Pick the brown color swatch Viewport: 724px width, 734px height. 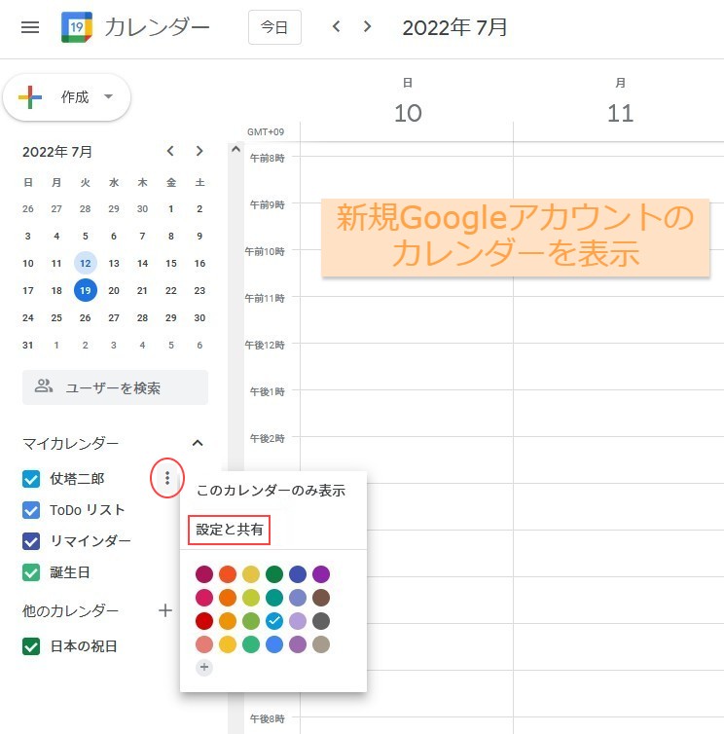click(x=321, y=598)
